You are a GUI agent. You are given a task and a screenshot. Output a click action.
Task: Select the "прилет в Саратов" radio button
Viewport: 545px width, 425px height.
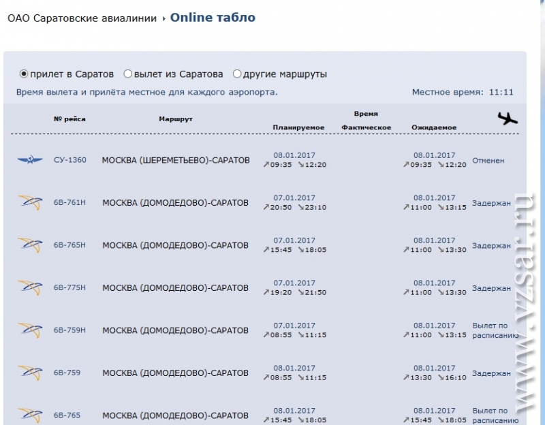click(x=24, y=74)
